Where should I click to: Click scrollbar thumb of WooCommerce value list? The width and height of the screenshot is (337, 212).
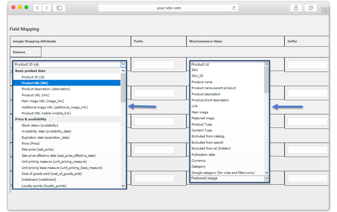coord(267,80)
